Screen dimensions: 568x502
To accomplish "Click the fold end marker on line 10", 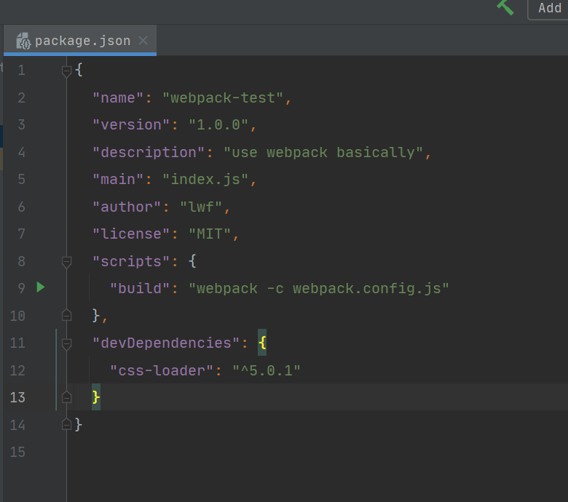I will [67, 316].
